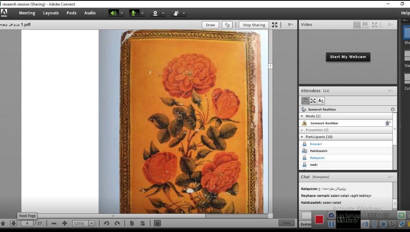
Task: Collapse the Participants (10) group
Action: click(x=302, y=137)
